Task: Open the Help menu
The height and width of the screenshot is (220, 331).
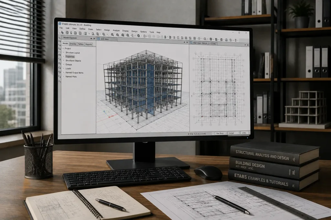Action: point(158,33)
